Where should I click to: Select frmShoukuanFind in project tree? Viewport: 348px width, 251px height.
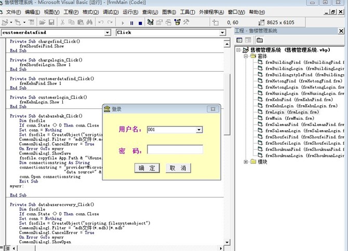304,149
